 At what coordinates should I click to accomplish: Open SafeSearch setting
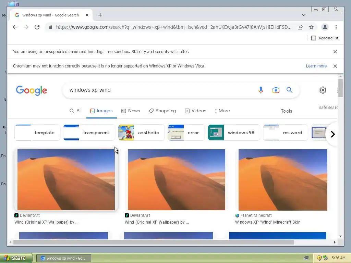pyautogui.click(x=328, y=107)
